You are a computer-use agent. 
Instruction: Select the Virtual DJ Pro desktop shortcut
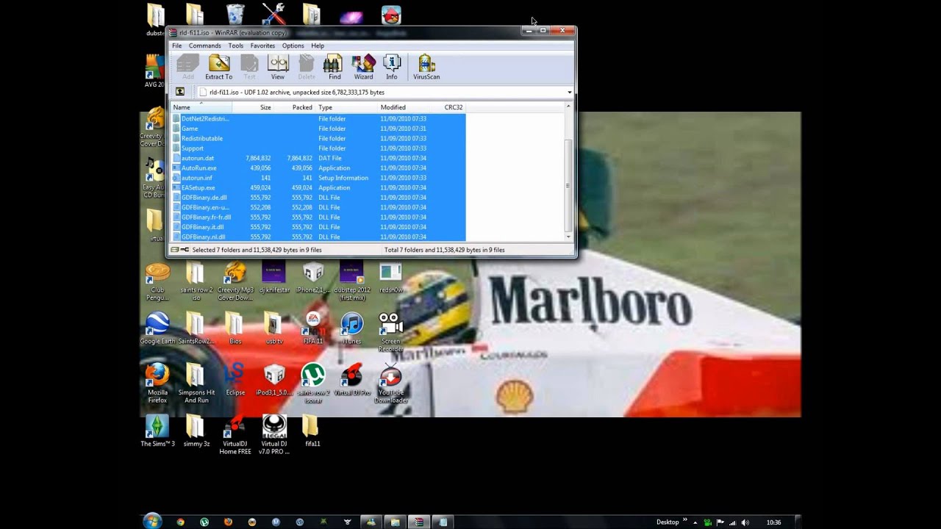352,379
